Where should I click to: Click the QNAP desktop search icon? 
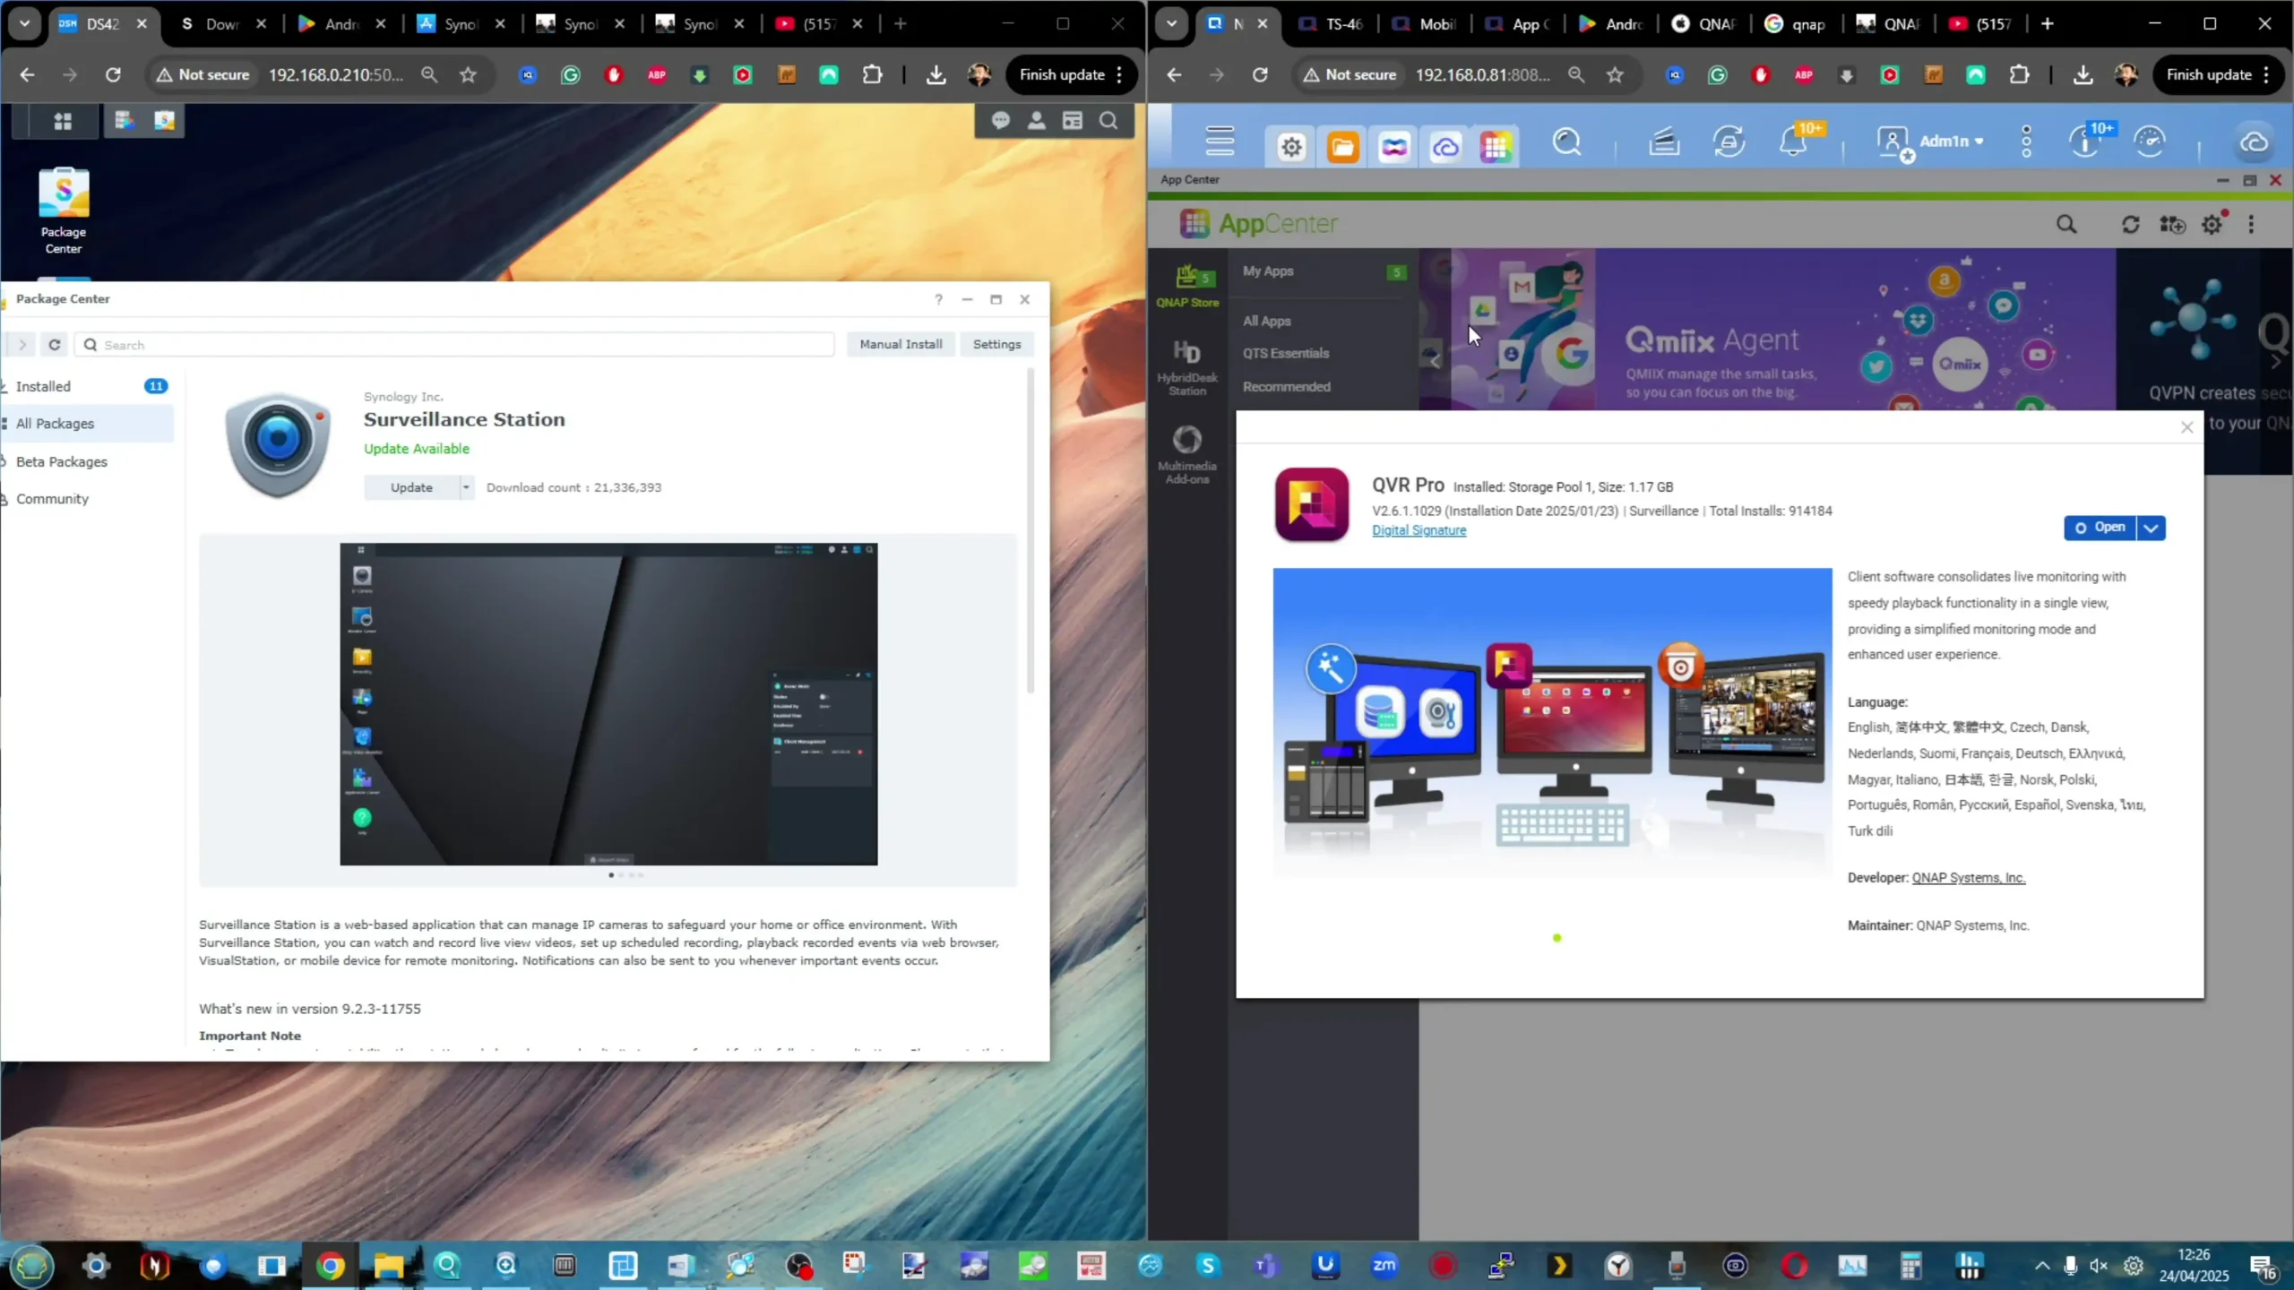point(1567,142)
